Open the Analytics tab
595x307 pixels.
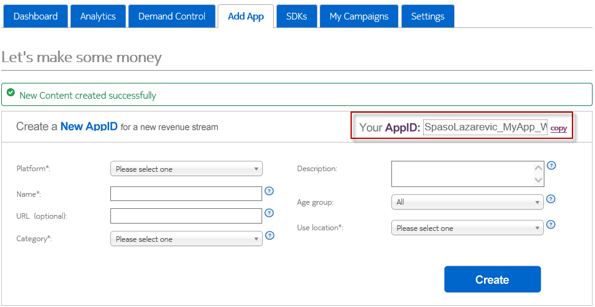tap(98, 16)
